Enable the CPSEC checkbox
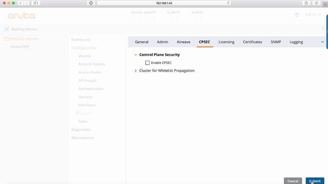 (x=148, y=63)
